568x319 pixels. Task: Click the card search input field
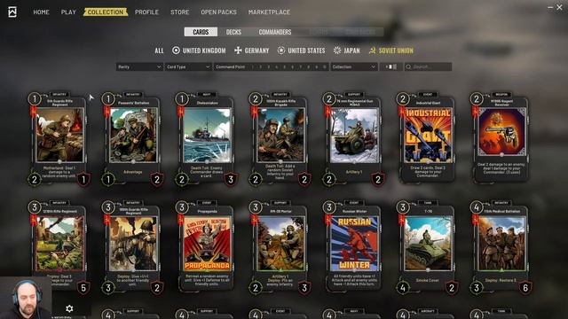[428, 67]
